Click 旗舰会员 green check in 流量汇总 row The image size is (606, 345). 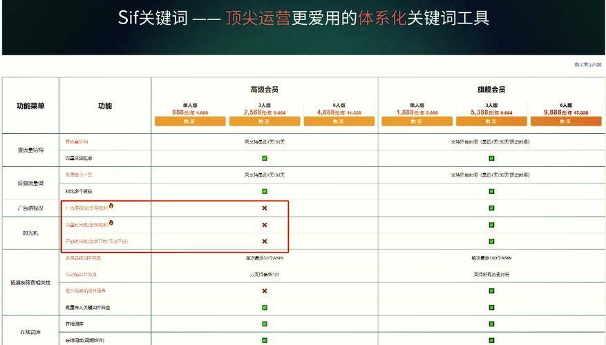tap(491, 158)
